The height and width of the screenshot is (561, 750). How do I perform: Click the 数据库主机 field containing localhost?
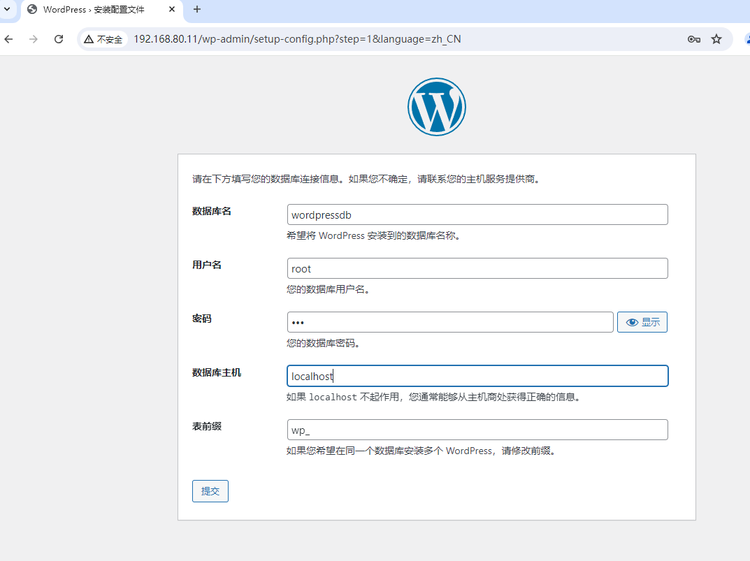477,376
